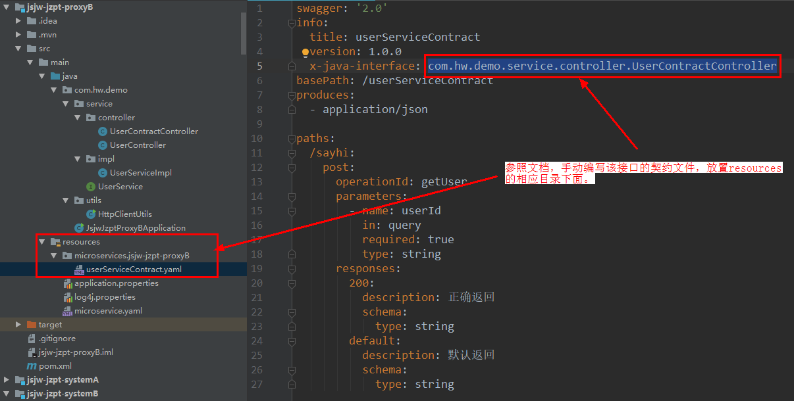The image size is (794, 401).
Task: Click the UserServiceImpl class icon
Action: click(x=102, y=172)
